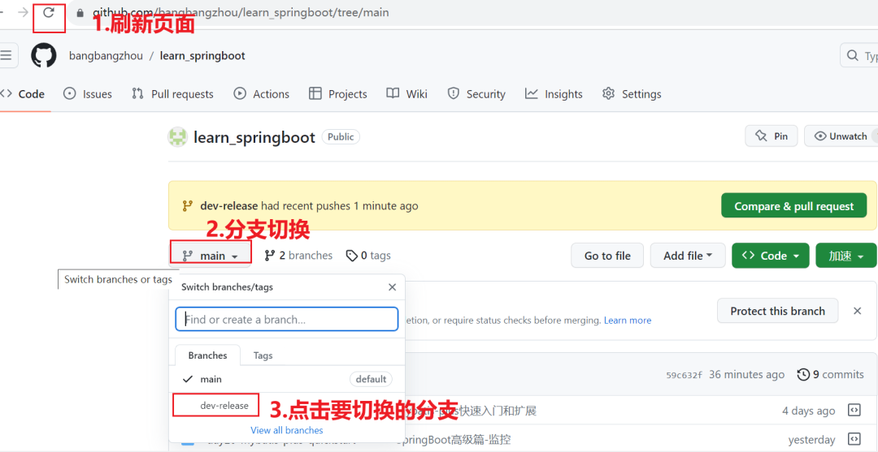Pin this repository
The image size is (878, 452).
771,136
